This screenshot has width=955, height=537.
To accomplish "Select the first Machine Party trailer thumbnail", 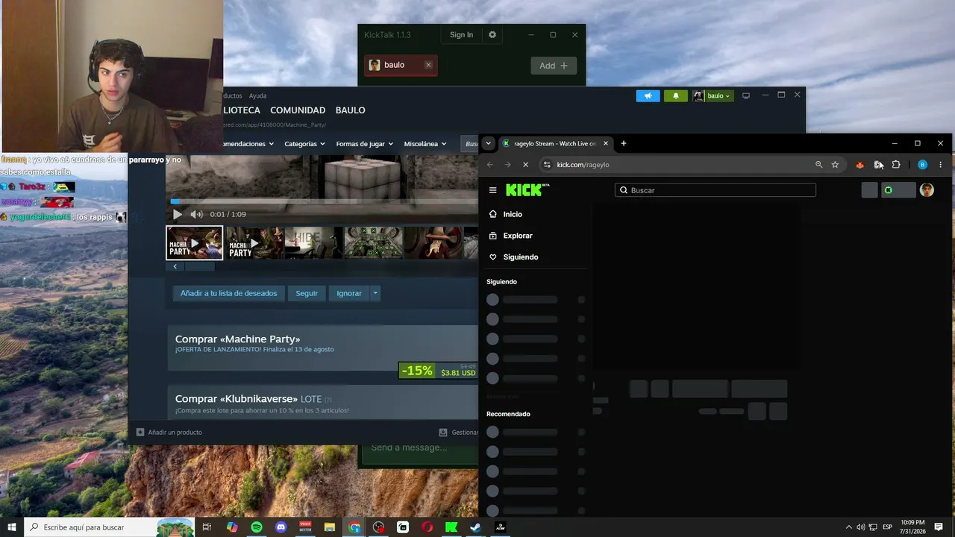I will point(194,242).
